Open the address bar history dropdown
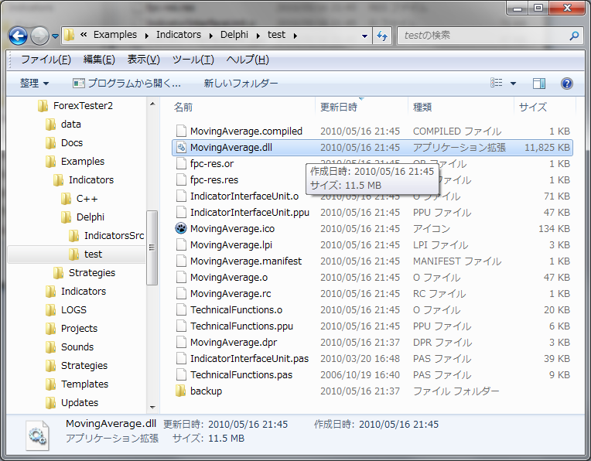Screen dimensions: 591x461 [364, 36]
